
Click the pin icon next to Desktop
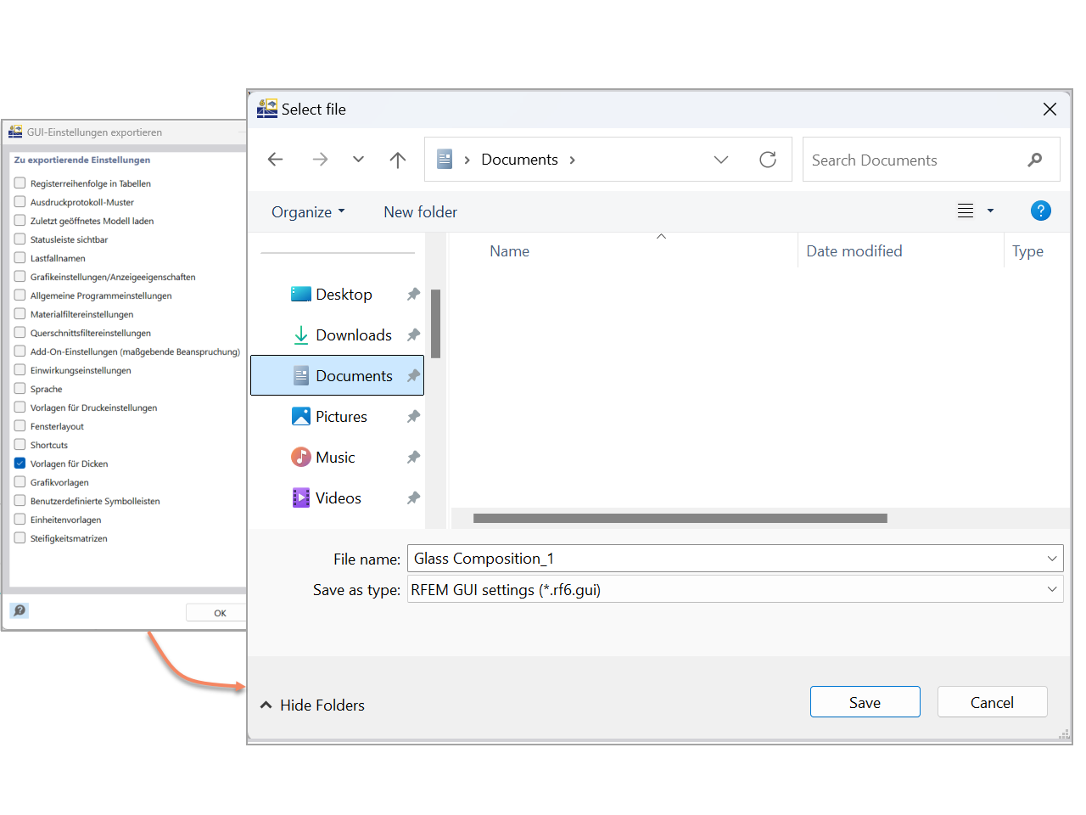pyautogui.click(x=413, y=294)
